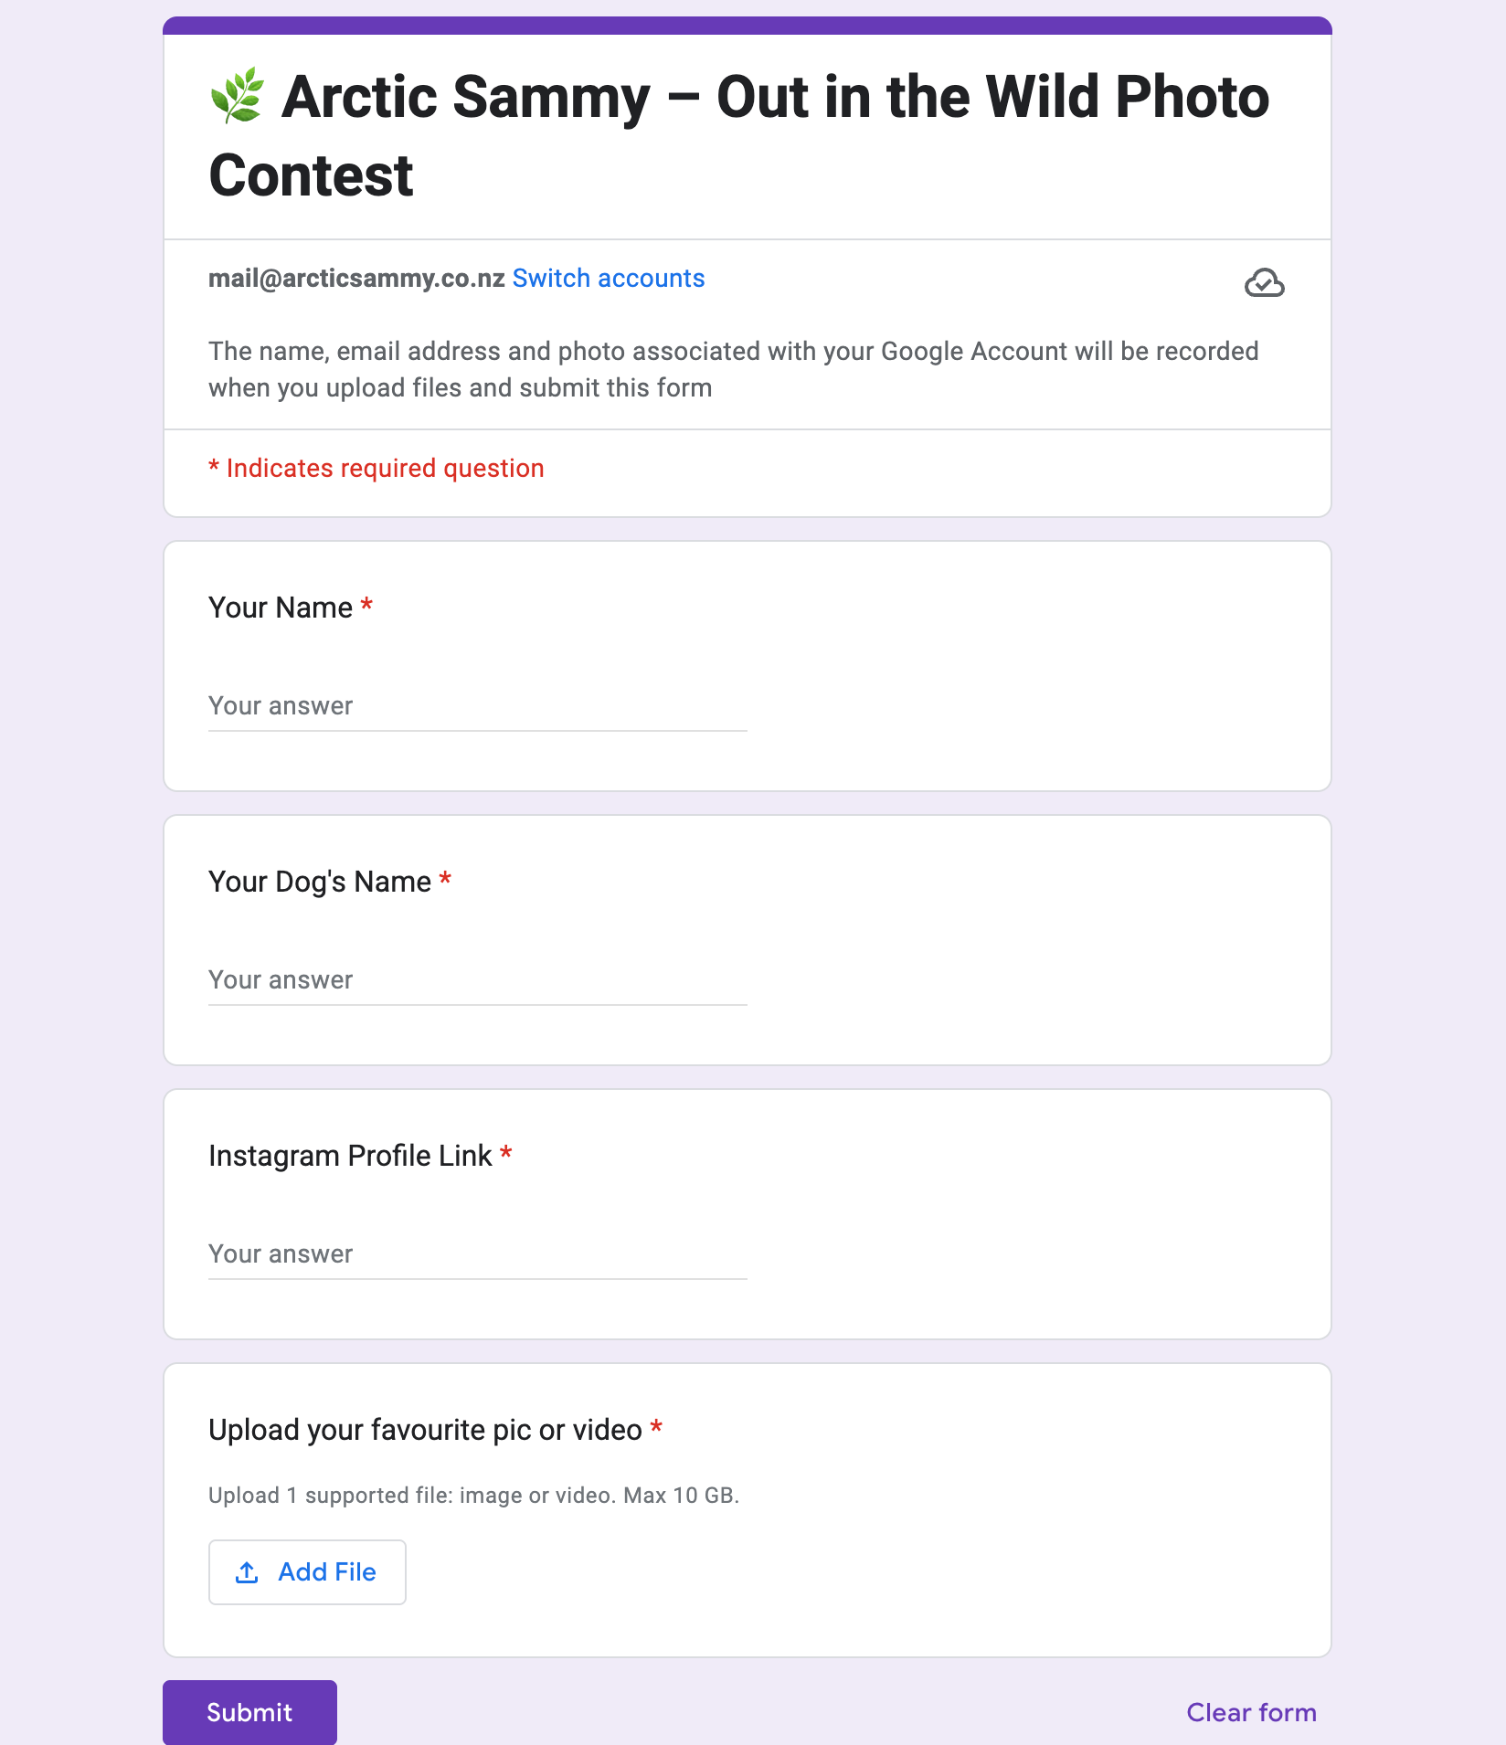Image resolution: width=1506 pixels, height=1745 pixels.
Task: Click the Max 10 GB upload hint text
Action: (681, 1496)
